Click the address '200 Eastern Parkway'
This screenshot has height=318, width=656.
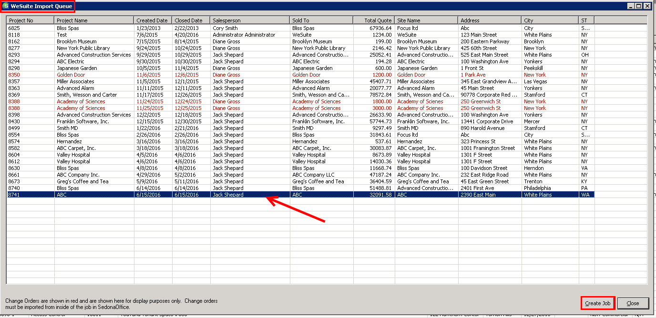(x=484, y=41)
